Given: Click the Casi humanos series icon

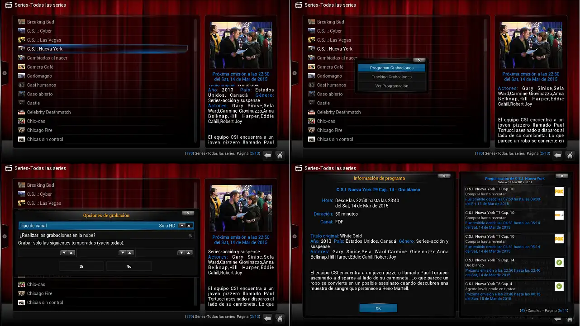Looking at the screenshot, I should pos(21,85).
